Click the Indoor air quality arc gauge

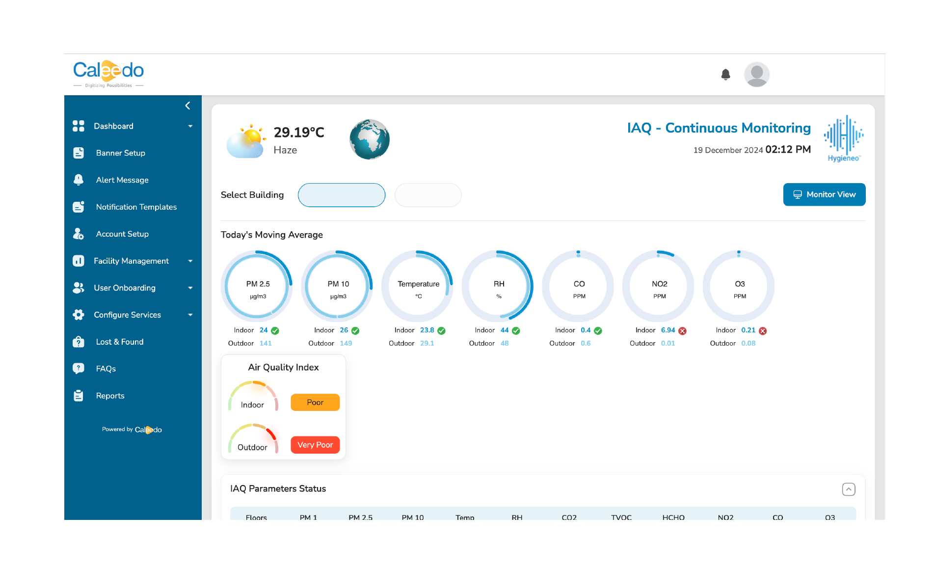pos(253,396)
